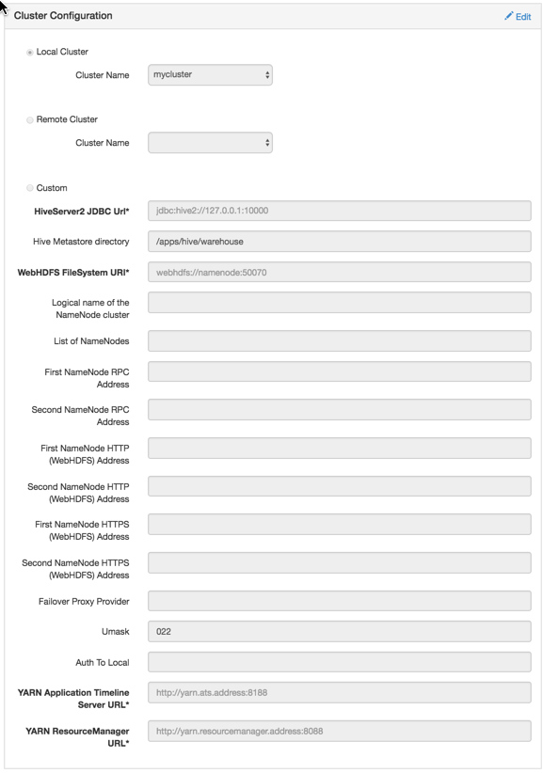Select the Remote Cluster radio button

(30, 119)
